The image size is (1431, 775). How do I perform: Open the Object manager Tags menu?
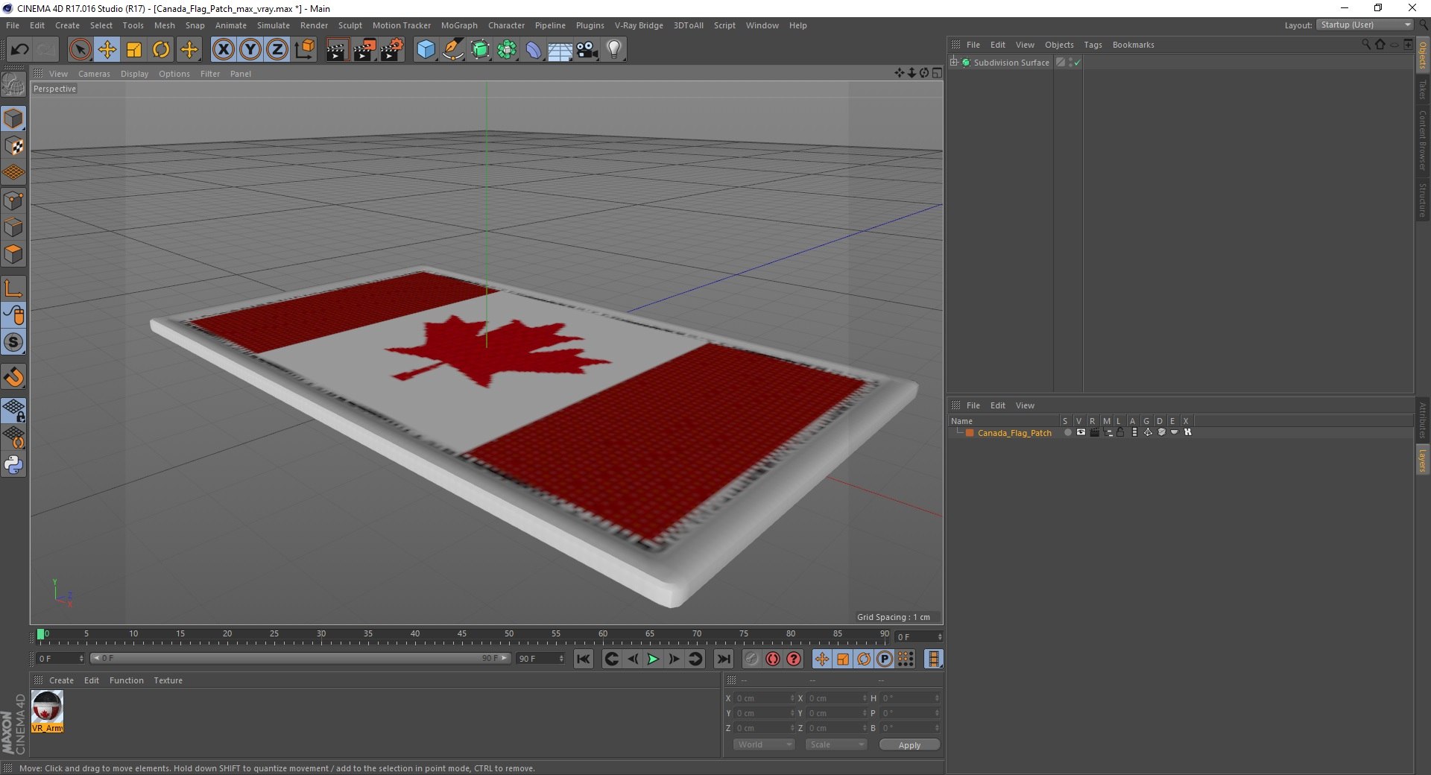pyautogui.click(x=1093, y=45)
